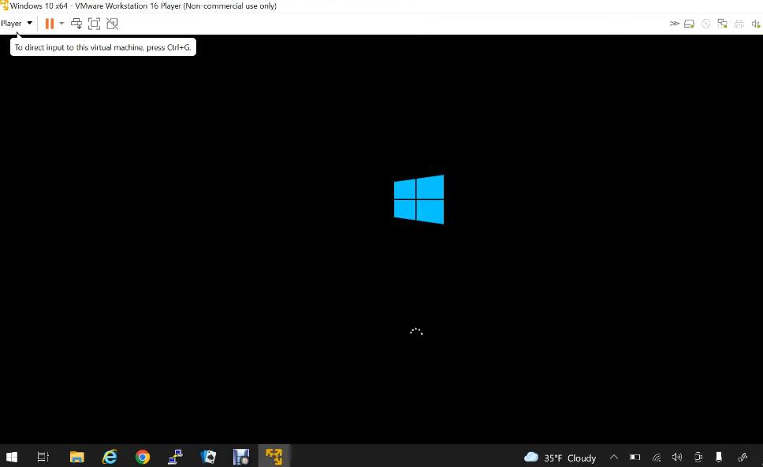Open the Wi-Fi network tray icon
Viewport: 763px width, 467px height.
click(657, 458)
